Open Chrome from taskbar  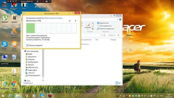click(x=26, y=96)
